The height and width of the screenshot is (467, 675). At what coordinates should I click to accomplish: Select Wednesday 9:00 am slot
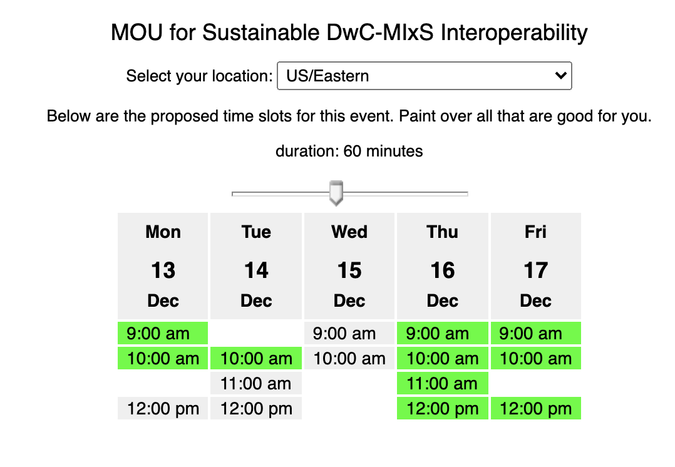349,332
